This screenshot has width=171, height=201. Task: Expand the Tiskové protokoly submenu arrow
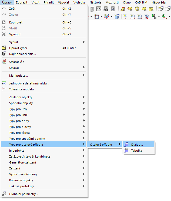click(84, 186)
